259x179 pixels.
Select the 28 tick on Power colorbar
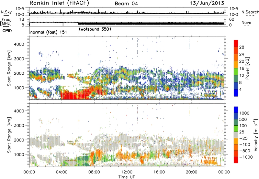click(242, 47)
